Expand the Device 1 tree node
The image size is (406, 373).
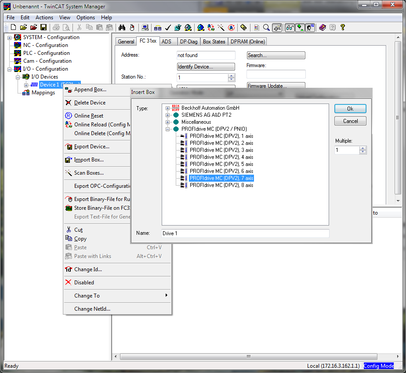point(26,85)
